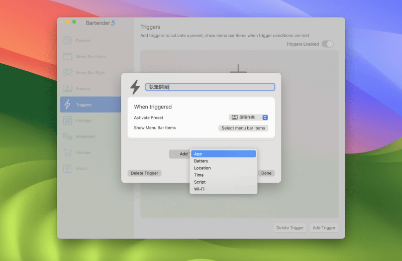Image resolution: width=402 pixels, height=261 pixels.
Task: Choose Script from the condition menu
Action: 223,182
